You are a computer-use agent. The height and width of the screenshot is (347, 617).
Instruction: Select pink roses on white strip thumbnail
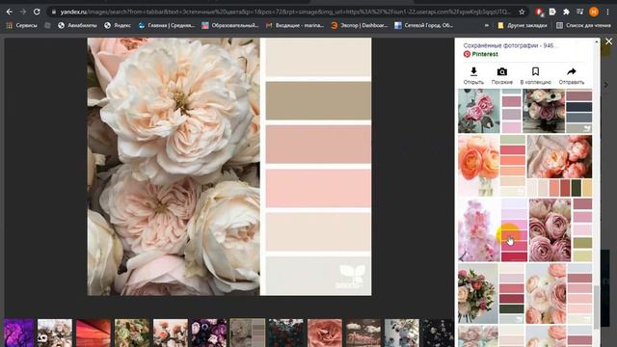coord(171,333)
